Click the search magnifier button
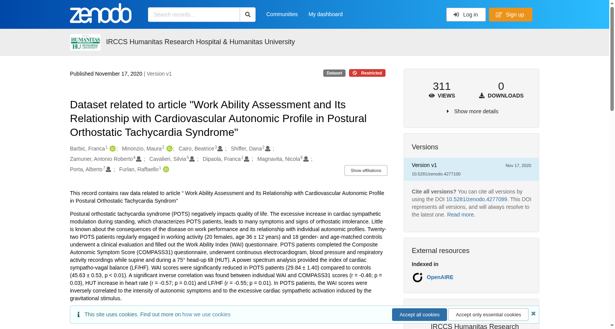The image size is (615, 329). point(248,15)
